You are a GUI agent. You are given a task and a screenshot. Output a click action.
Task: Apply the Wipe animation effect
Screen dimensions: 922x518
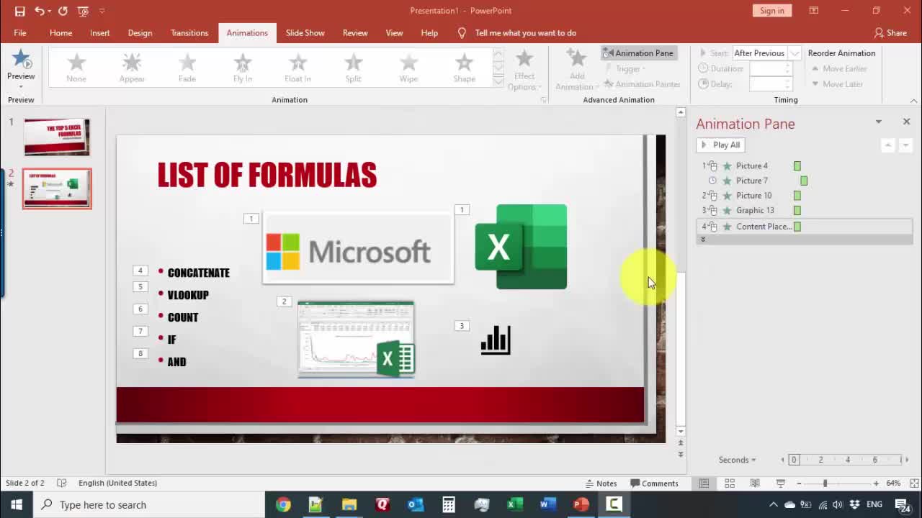click(x=408, y=67)
